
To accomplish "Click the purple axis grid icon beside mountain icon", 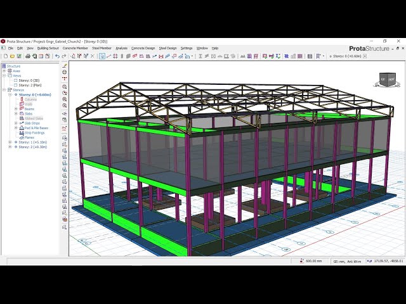I will point(249,56).
